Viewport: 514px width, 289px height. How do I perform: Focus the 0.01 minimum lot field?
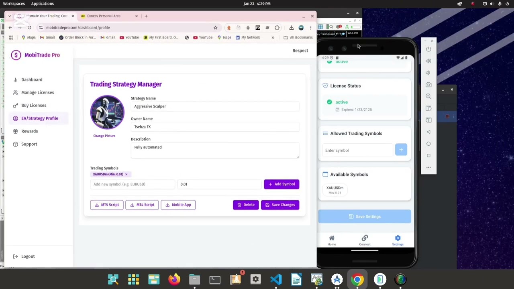219,184
